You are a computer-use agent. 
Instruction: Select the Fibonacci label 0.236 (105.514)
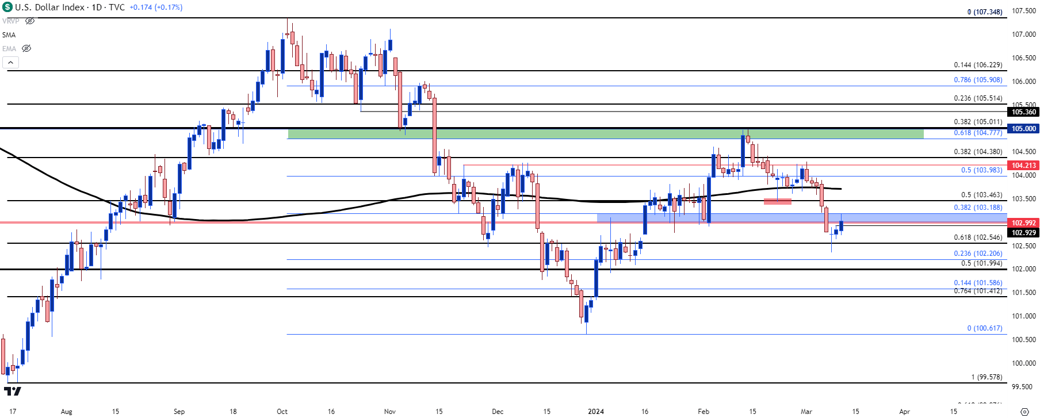pos(978,98)
